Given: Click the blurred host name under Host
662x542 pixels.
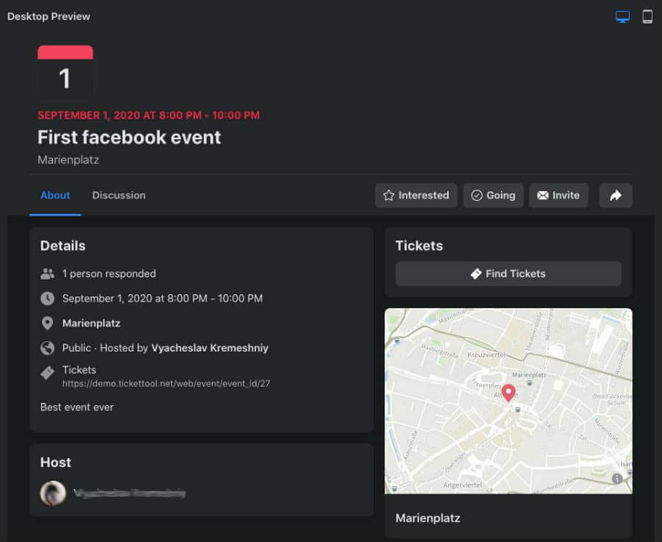Looking at the screenshot, I should click(x=129, y=493).
